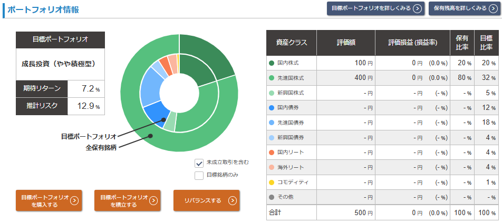
Task: Start rebalancing with リバランスする button
Action: coord(203,200)
